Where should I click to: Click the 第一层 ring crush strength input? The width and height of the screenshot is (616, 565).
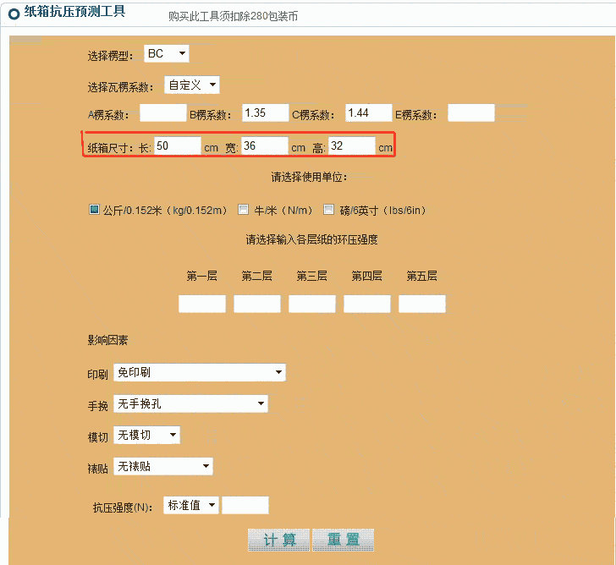202,304
